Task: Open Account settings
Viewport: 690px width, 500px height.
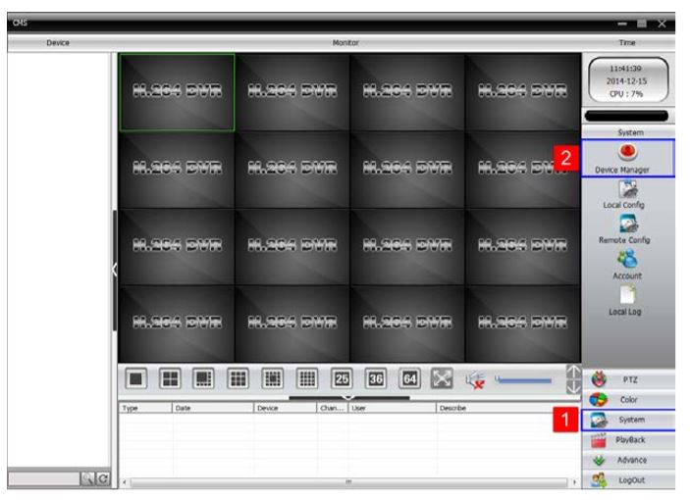Action: tap(627, 265)
